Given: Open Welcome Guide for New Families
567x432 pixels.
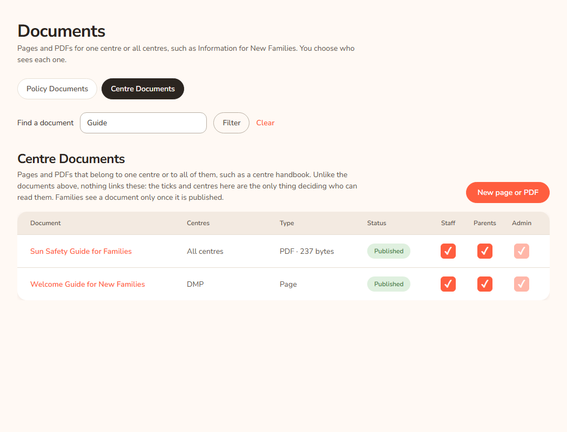Looking at the screenshot, I should pos(87,284).
